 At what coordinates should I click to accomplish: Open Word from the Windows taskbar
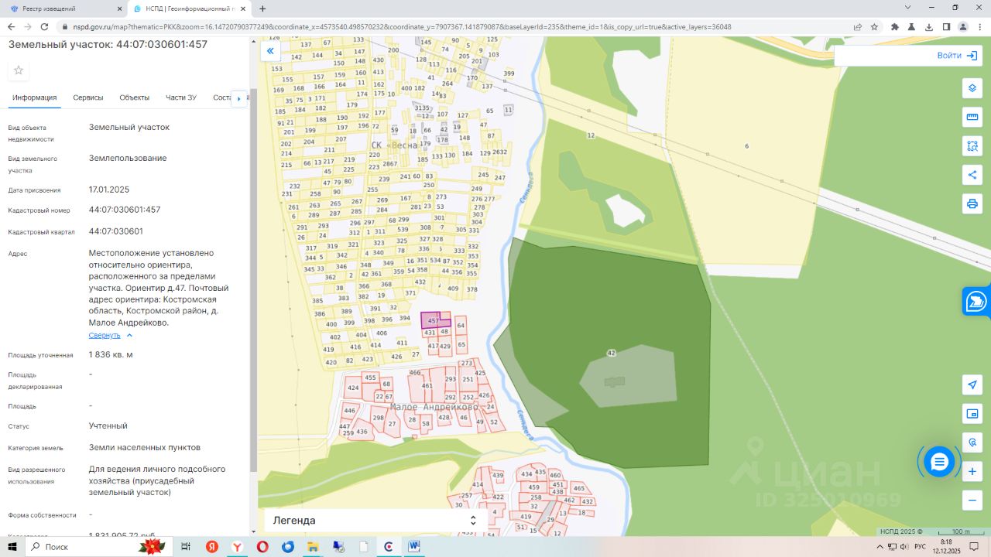(x=413, y=547)
